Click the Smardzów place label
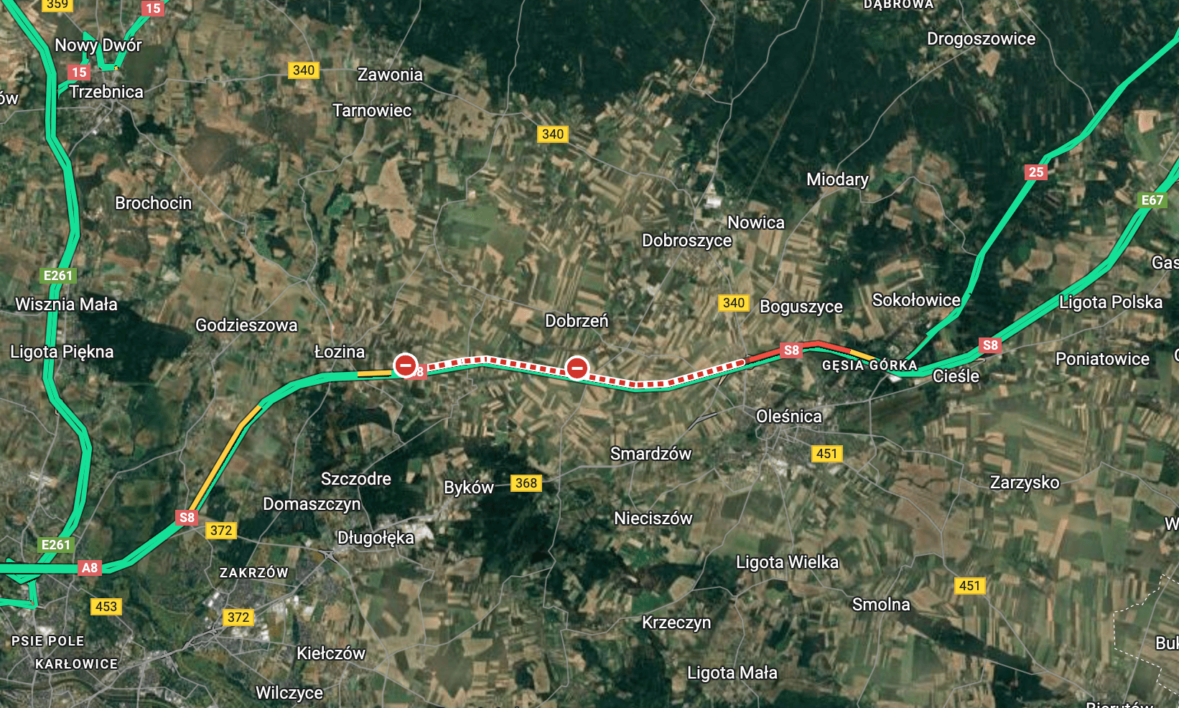 click(x=651, y=454)
